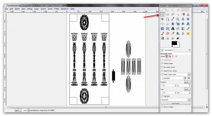212x116 pixels.
Task: Click the black foreground color swatch
Action: (174, 43)
